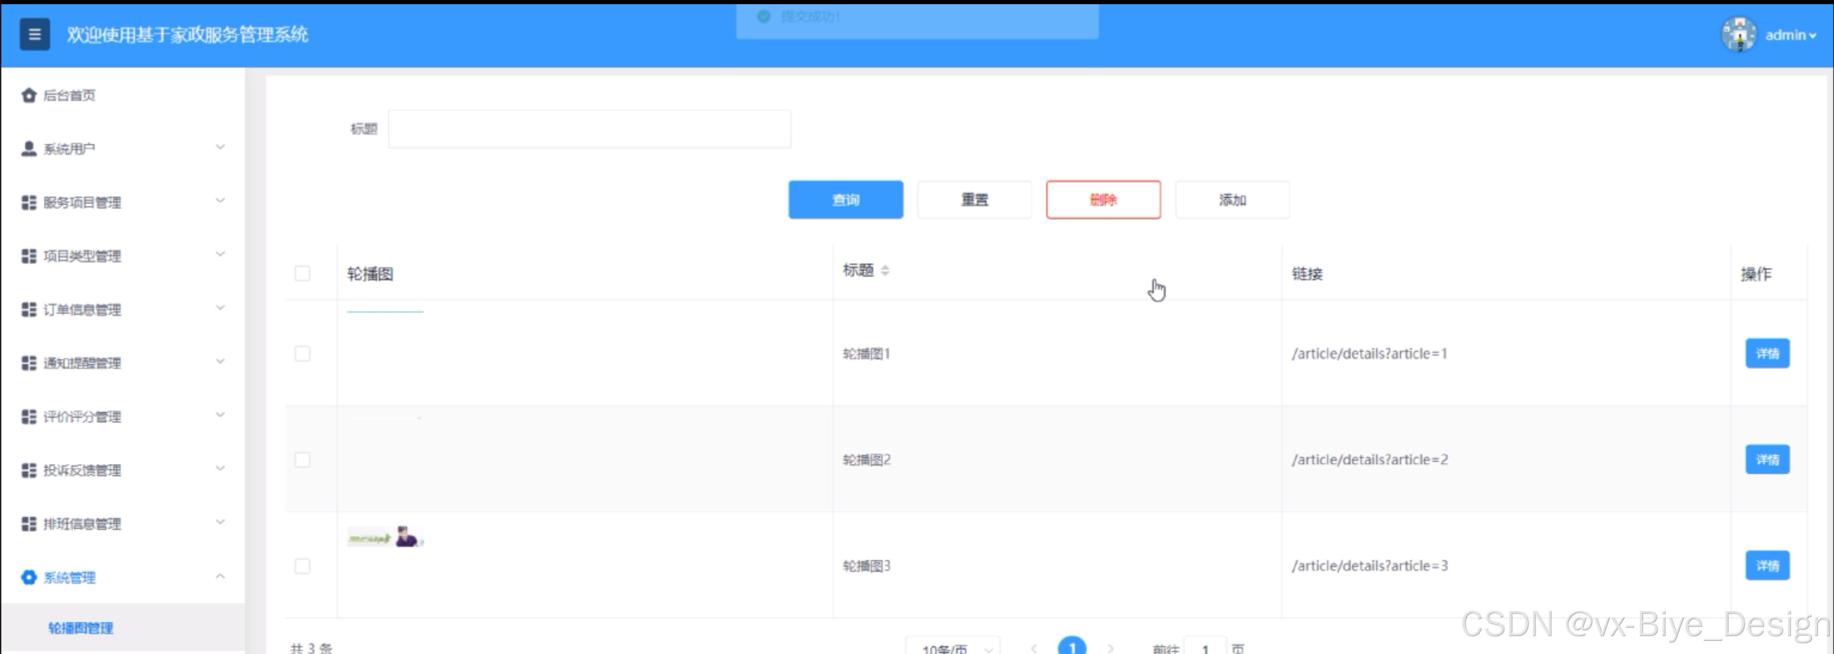Check the 轮播图1 row checkbox
The image size is (1834, 654).
coord(303,354)
